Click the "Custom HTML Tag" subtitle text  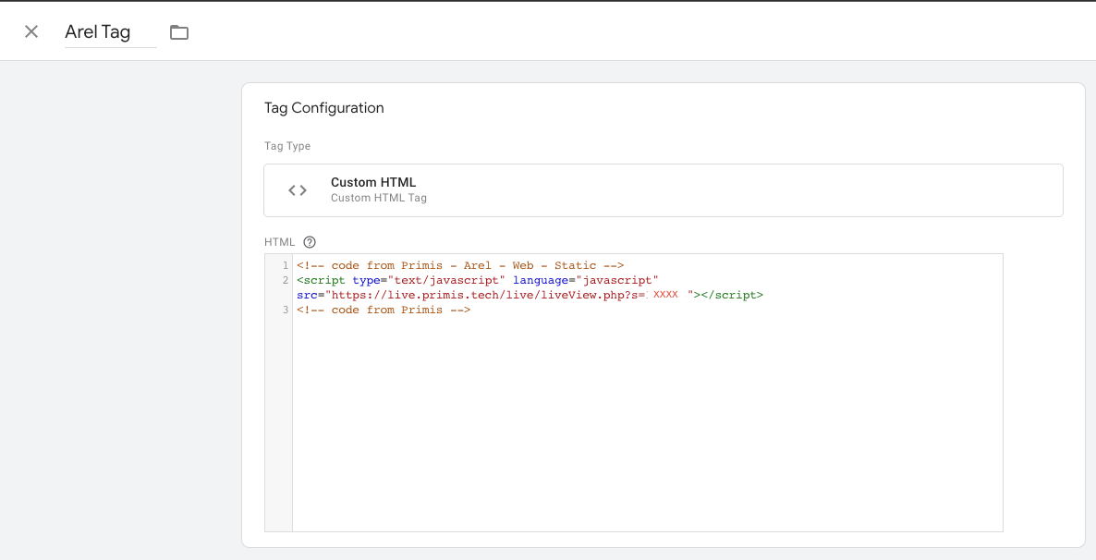(378, 198)
